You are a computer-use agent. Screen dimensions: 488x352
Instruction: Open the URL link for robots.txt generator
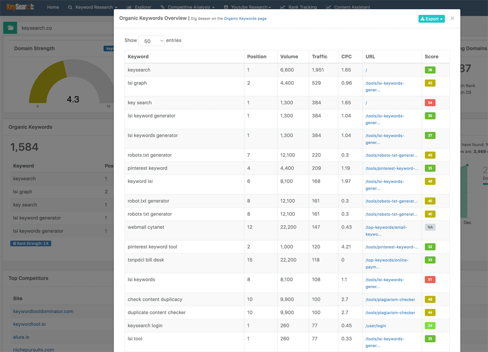391,155
